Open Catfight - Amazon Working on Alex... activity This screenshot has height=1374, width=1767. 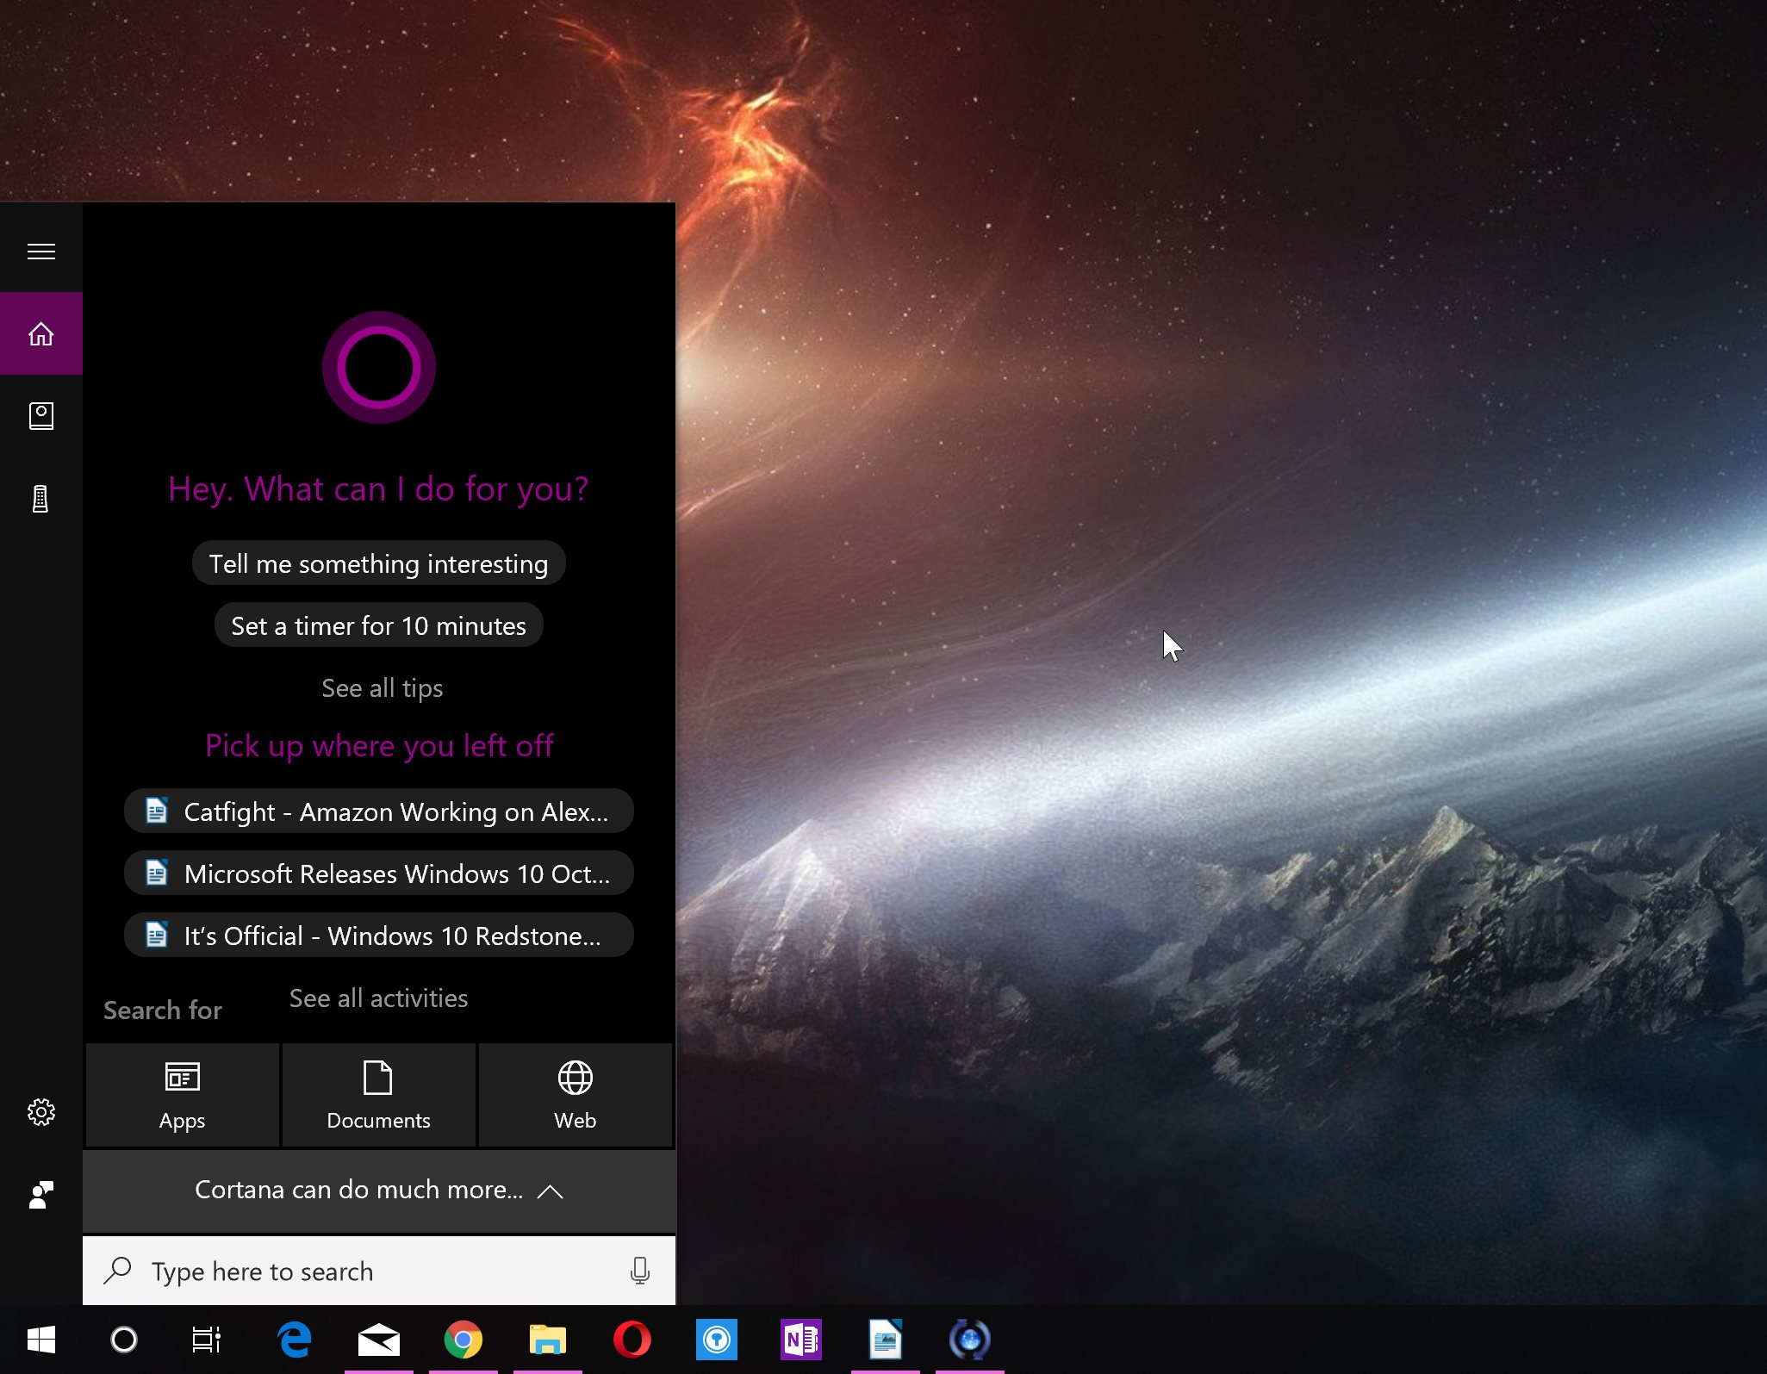(x=379, y=811)
